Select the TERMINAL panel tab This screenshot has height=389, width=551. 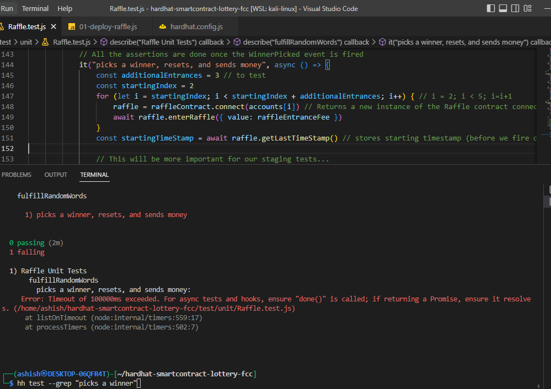click(x=94, y=175)
